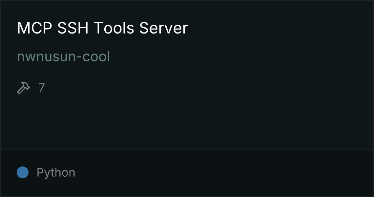Click the blue Python language dot
Viewport: 374px width, 197px height.
pos(23,172)
